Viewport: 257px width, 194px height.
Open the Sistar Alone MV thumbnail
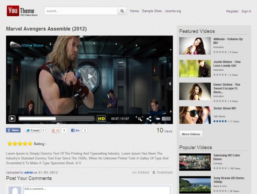(x=195, y=115)
